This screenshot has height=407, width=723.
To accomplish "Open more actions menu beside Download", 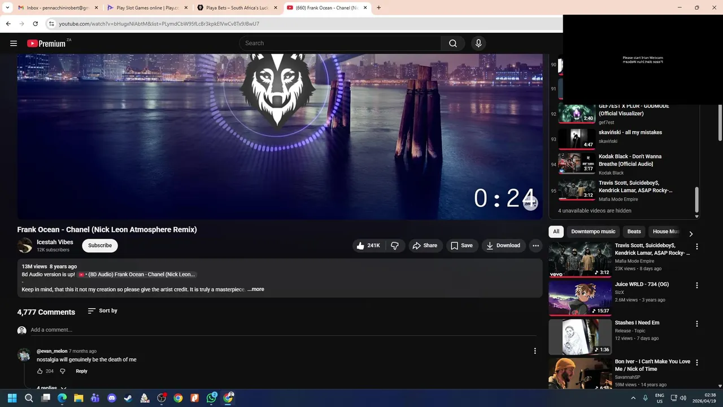I will pyautogui.click(x=535, y=245).
